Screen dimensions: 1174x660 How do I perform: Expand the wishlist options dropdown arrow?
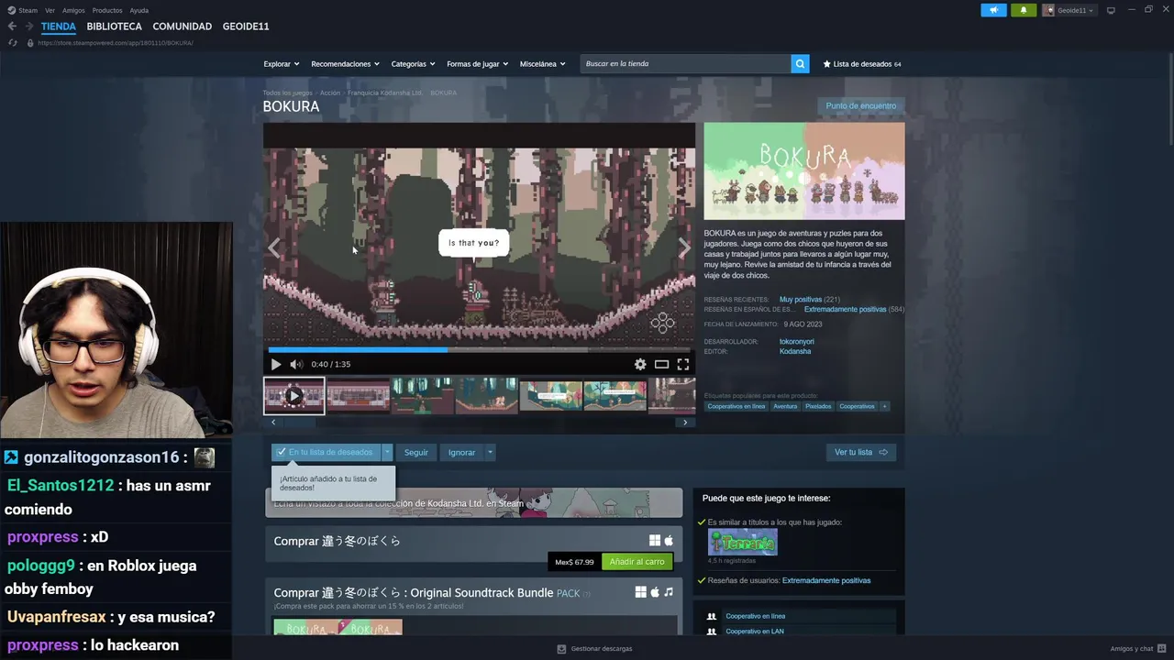[387, 452]
